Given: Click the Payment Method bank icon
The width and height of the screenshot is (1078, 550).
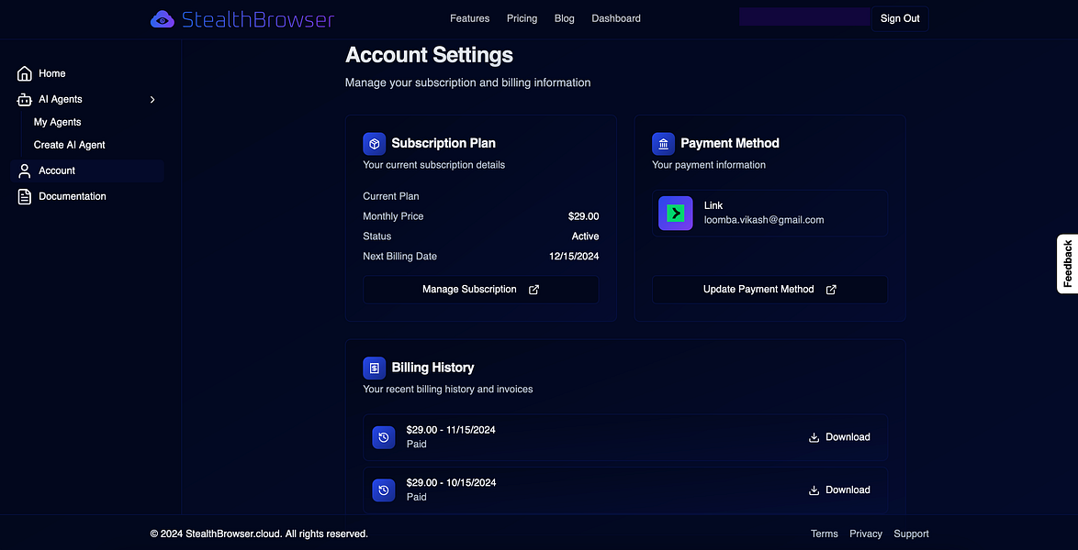Looking at the screenshot, I should point(662,143).
